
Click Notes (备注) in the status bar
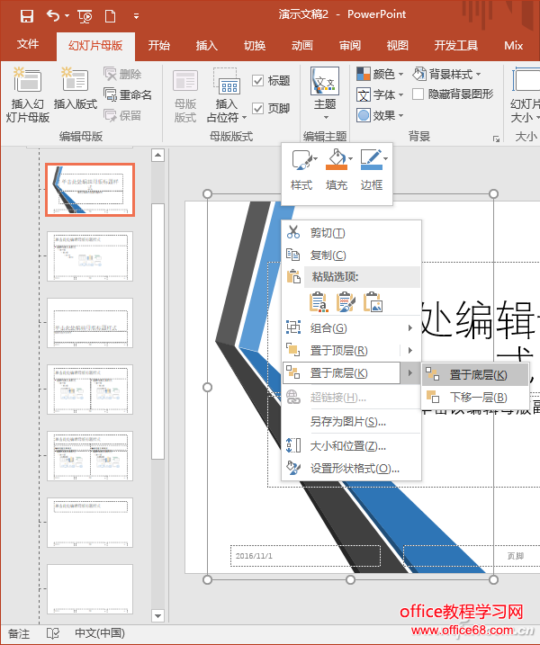coord(18,633)
